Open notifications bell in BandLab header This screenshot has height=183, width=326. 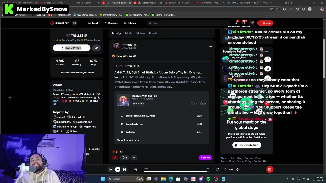click(x=236, y=23)
